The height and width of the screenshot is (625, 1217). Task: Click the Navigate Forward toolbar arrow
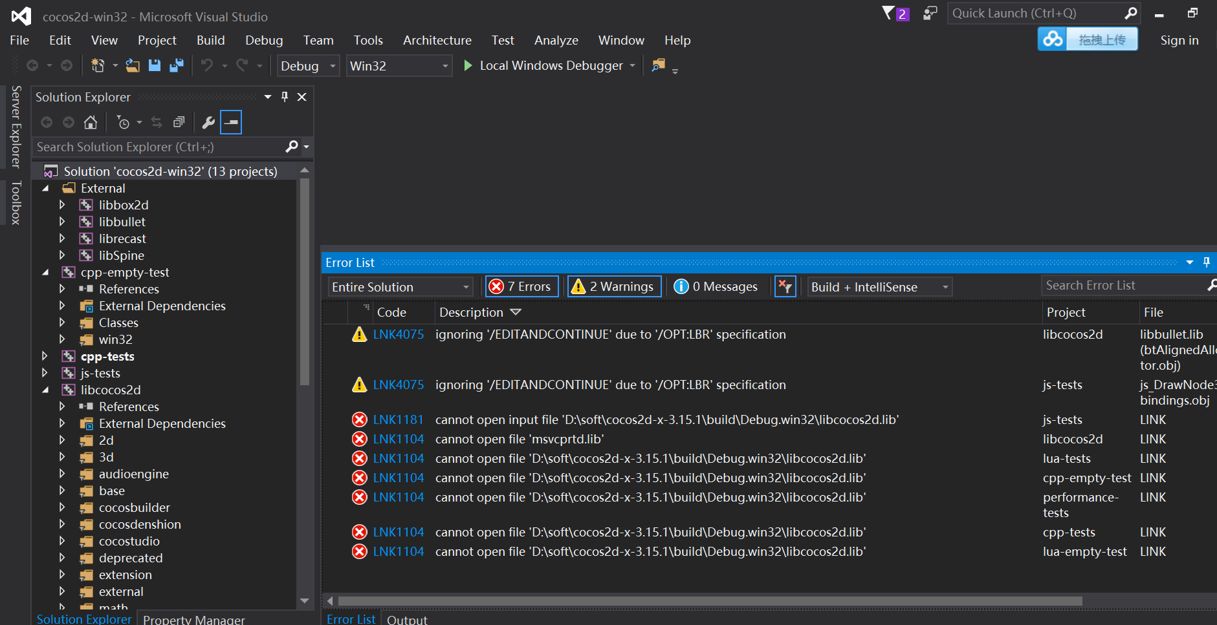click(x=67, y=65)
